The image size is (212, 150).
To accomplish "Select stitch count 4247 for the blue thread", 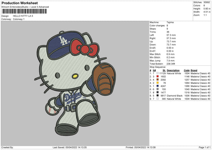I will coord(163,86).
